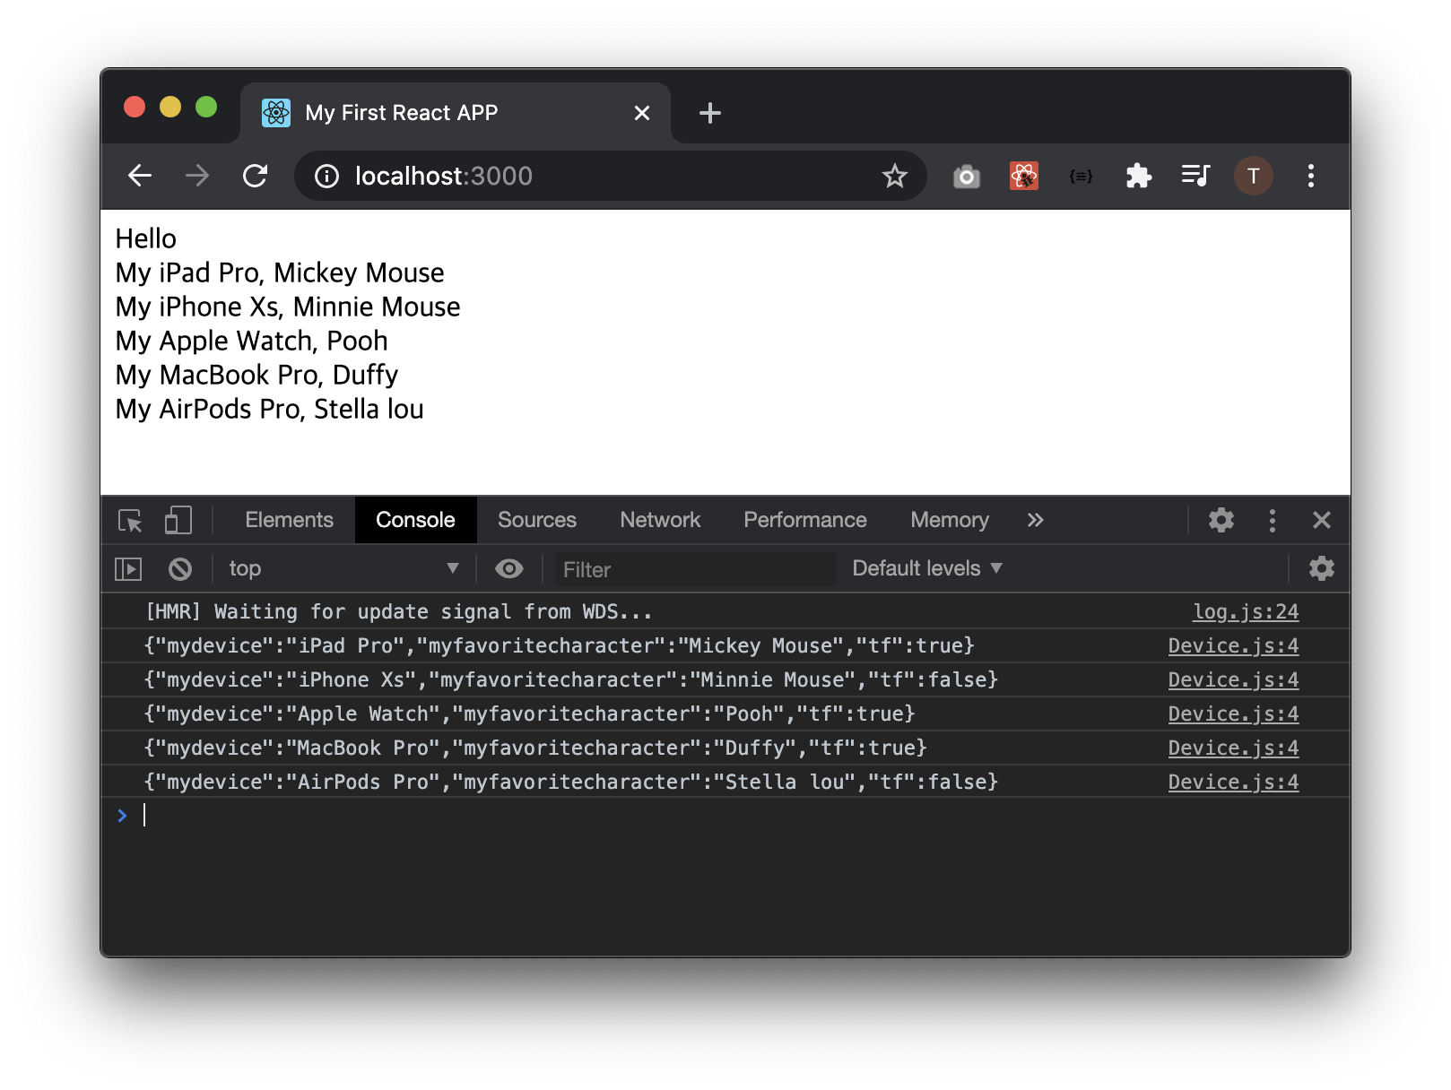This screenshot has height=1090, width=1451.
Task: Open the Default levels dropdown
Action: tap(927, 568)
